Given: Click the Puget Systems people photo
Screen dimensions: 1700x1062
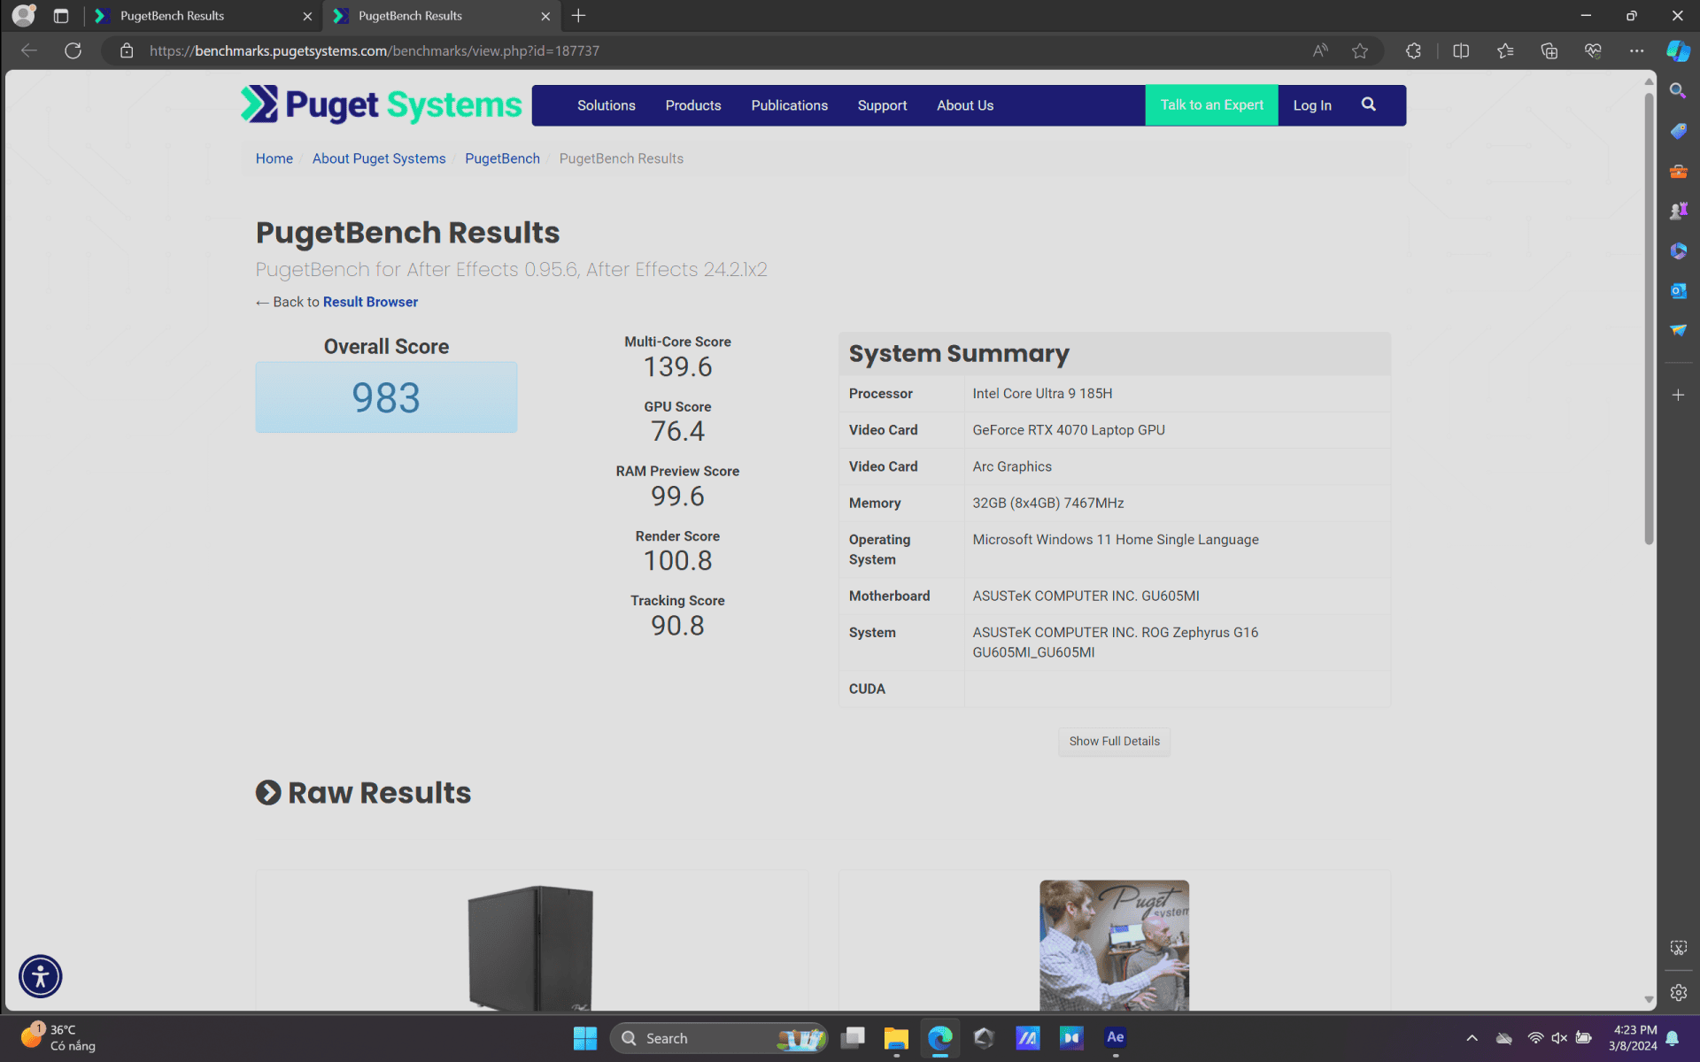Looking at the screenshot, I should coord(1114,945).
